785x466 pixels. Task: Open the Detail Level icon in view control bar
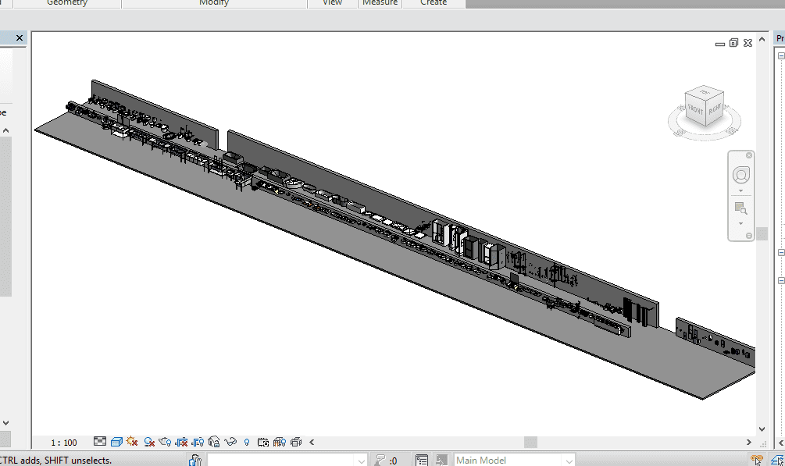[100, 442]
